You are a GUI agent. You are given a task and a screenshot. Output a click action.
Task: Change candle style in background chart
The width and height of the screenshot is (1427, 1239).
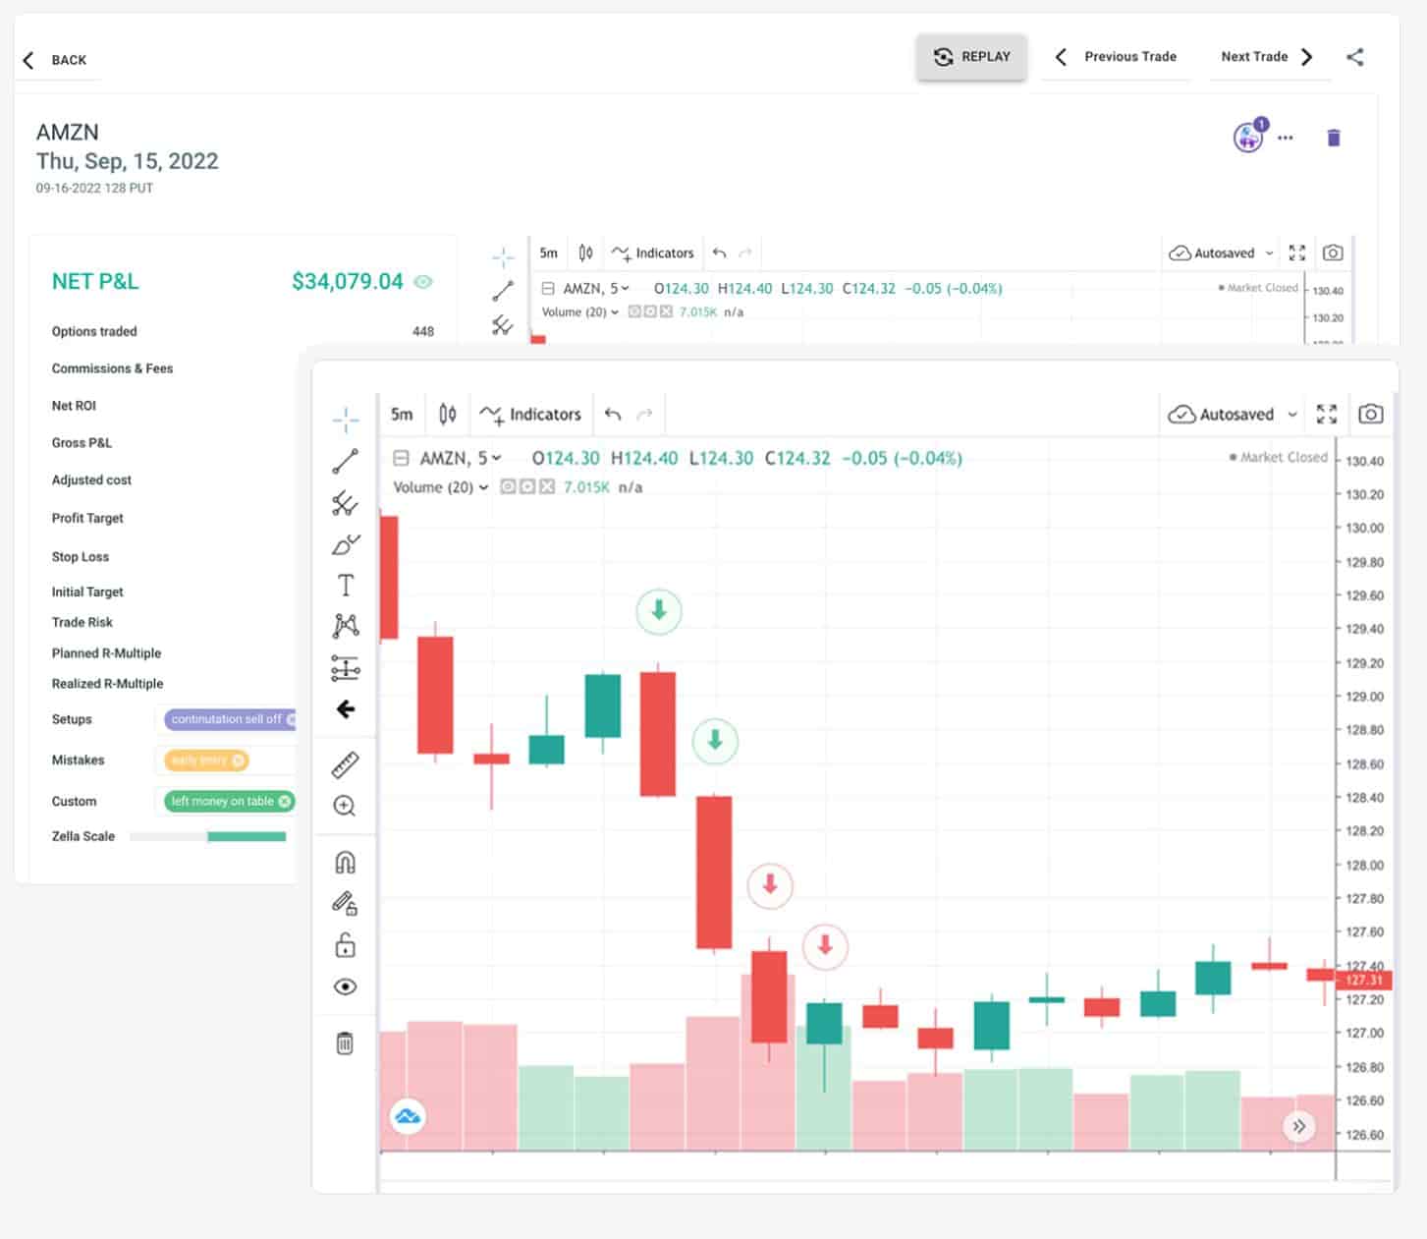(x=585, y=253)
